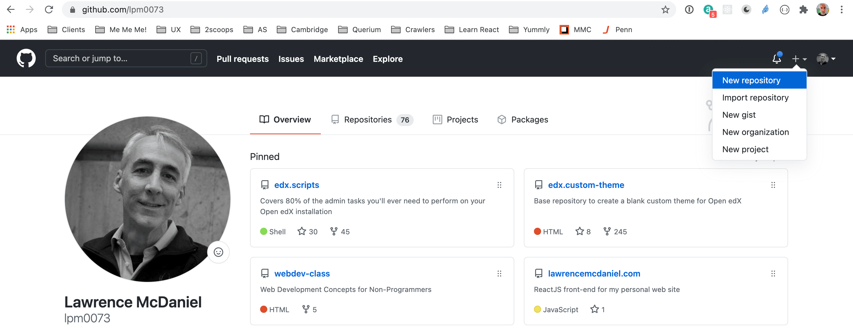Reload the page with the refresh icon
Viewport: 853px width, 333px height.
[x=49, y=10]
